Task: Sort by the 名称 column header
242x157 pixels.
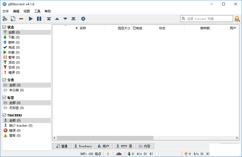Action: click(x=92, y=28)
